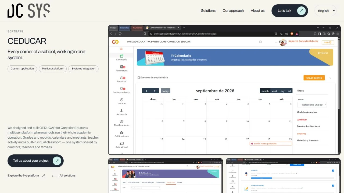344x193 pixels.
Task: Click browser reload icon in the screenshot
Action: click(120, 34)
